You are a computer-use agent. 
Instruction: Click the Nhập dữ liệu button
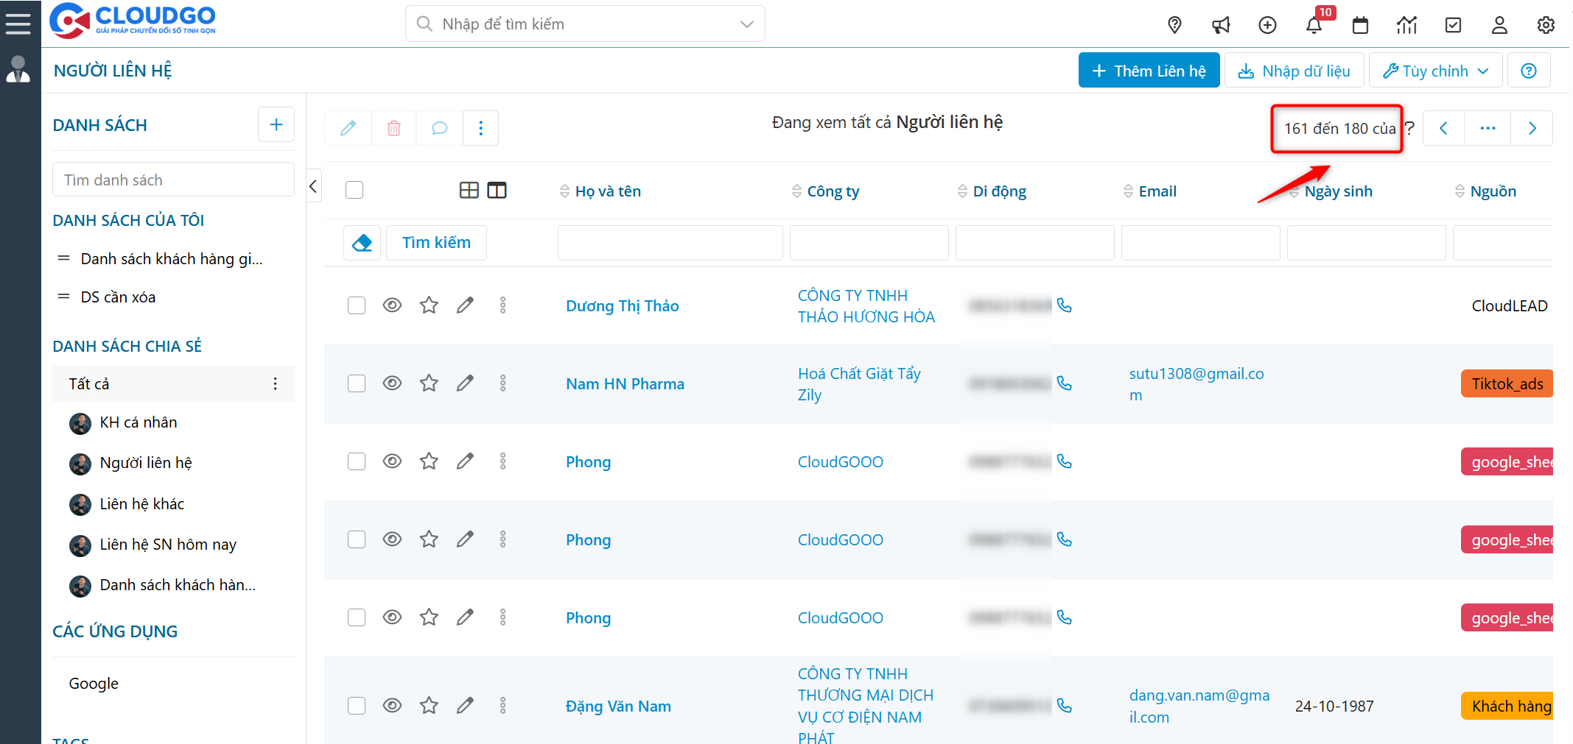(1294, 71)
